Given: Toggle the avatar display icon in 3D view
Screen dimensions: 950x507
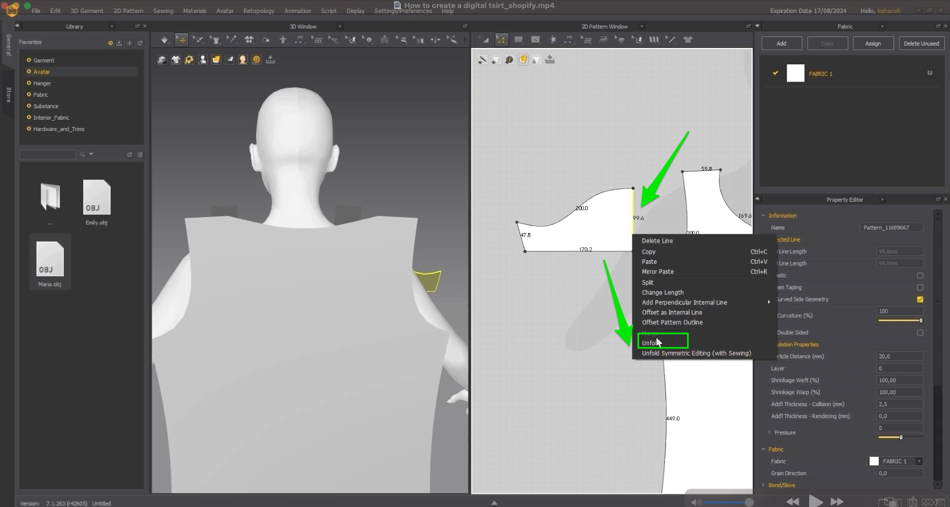Looking at the screenshot, I should coord(202,60).
